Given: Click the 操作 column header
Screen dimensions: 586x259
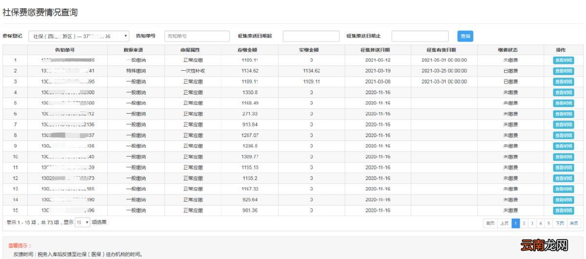Looking at the screenshot, I should [x=563, y=50].
